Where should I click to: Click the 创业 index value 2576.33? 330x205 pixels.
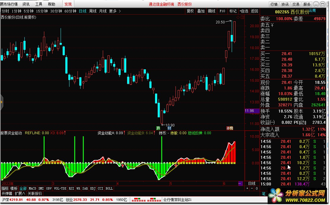(80, 200)
